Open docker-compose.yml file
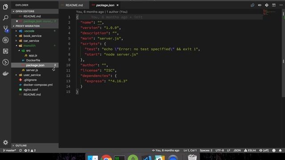 pyautogui.click(x=38, y=85)
